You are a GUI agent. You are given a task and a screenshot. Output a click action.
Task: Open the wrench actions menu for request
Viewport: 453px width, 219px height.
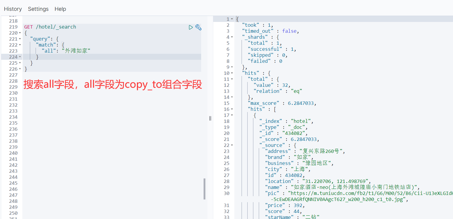click(x=198, y=27)
